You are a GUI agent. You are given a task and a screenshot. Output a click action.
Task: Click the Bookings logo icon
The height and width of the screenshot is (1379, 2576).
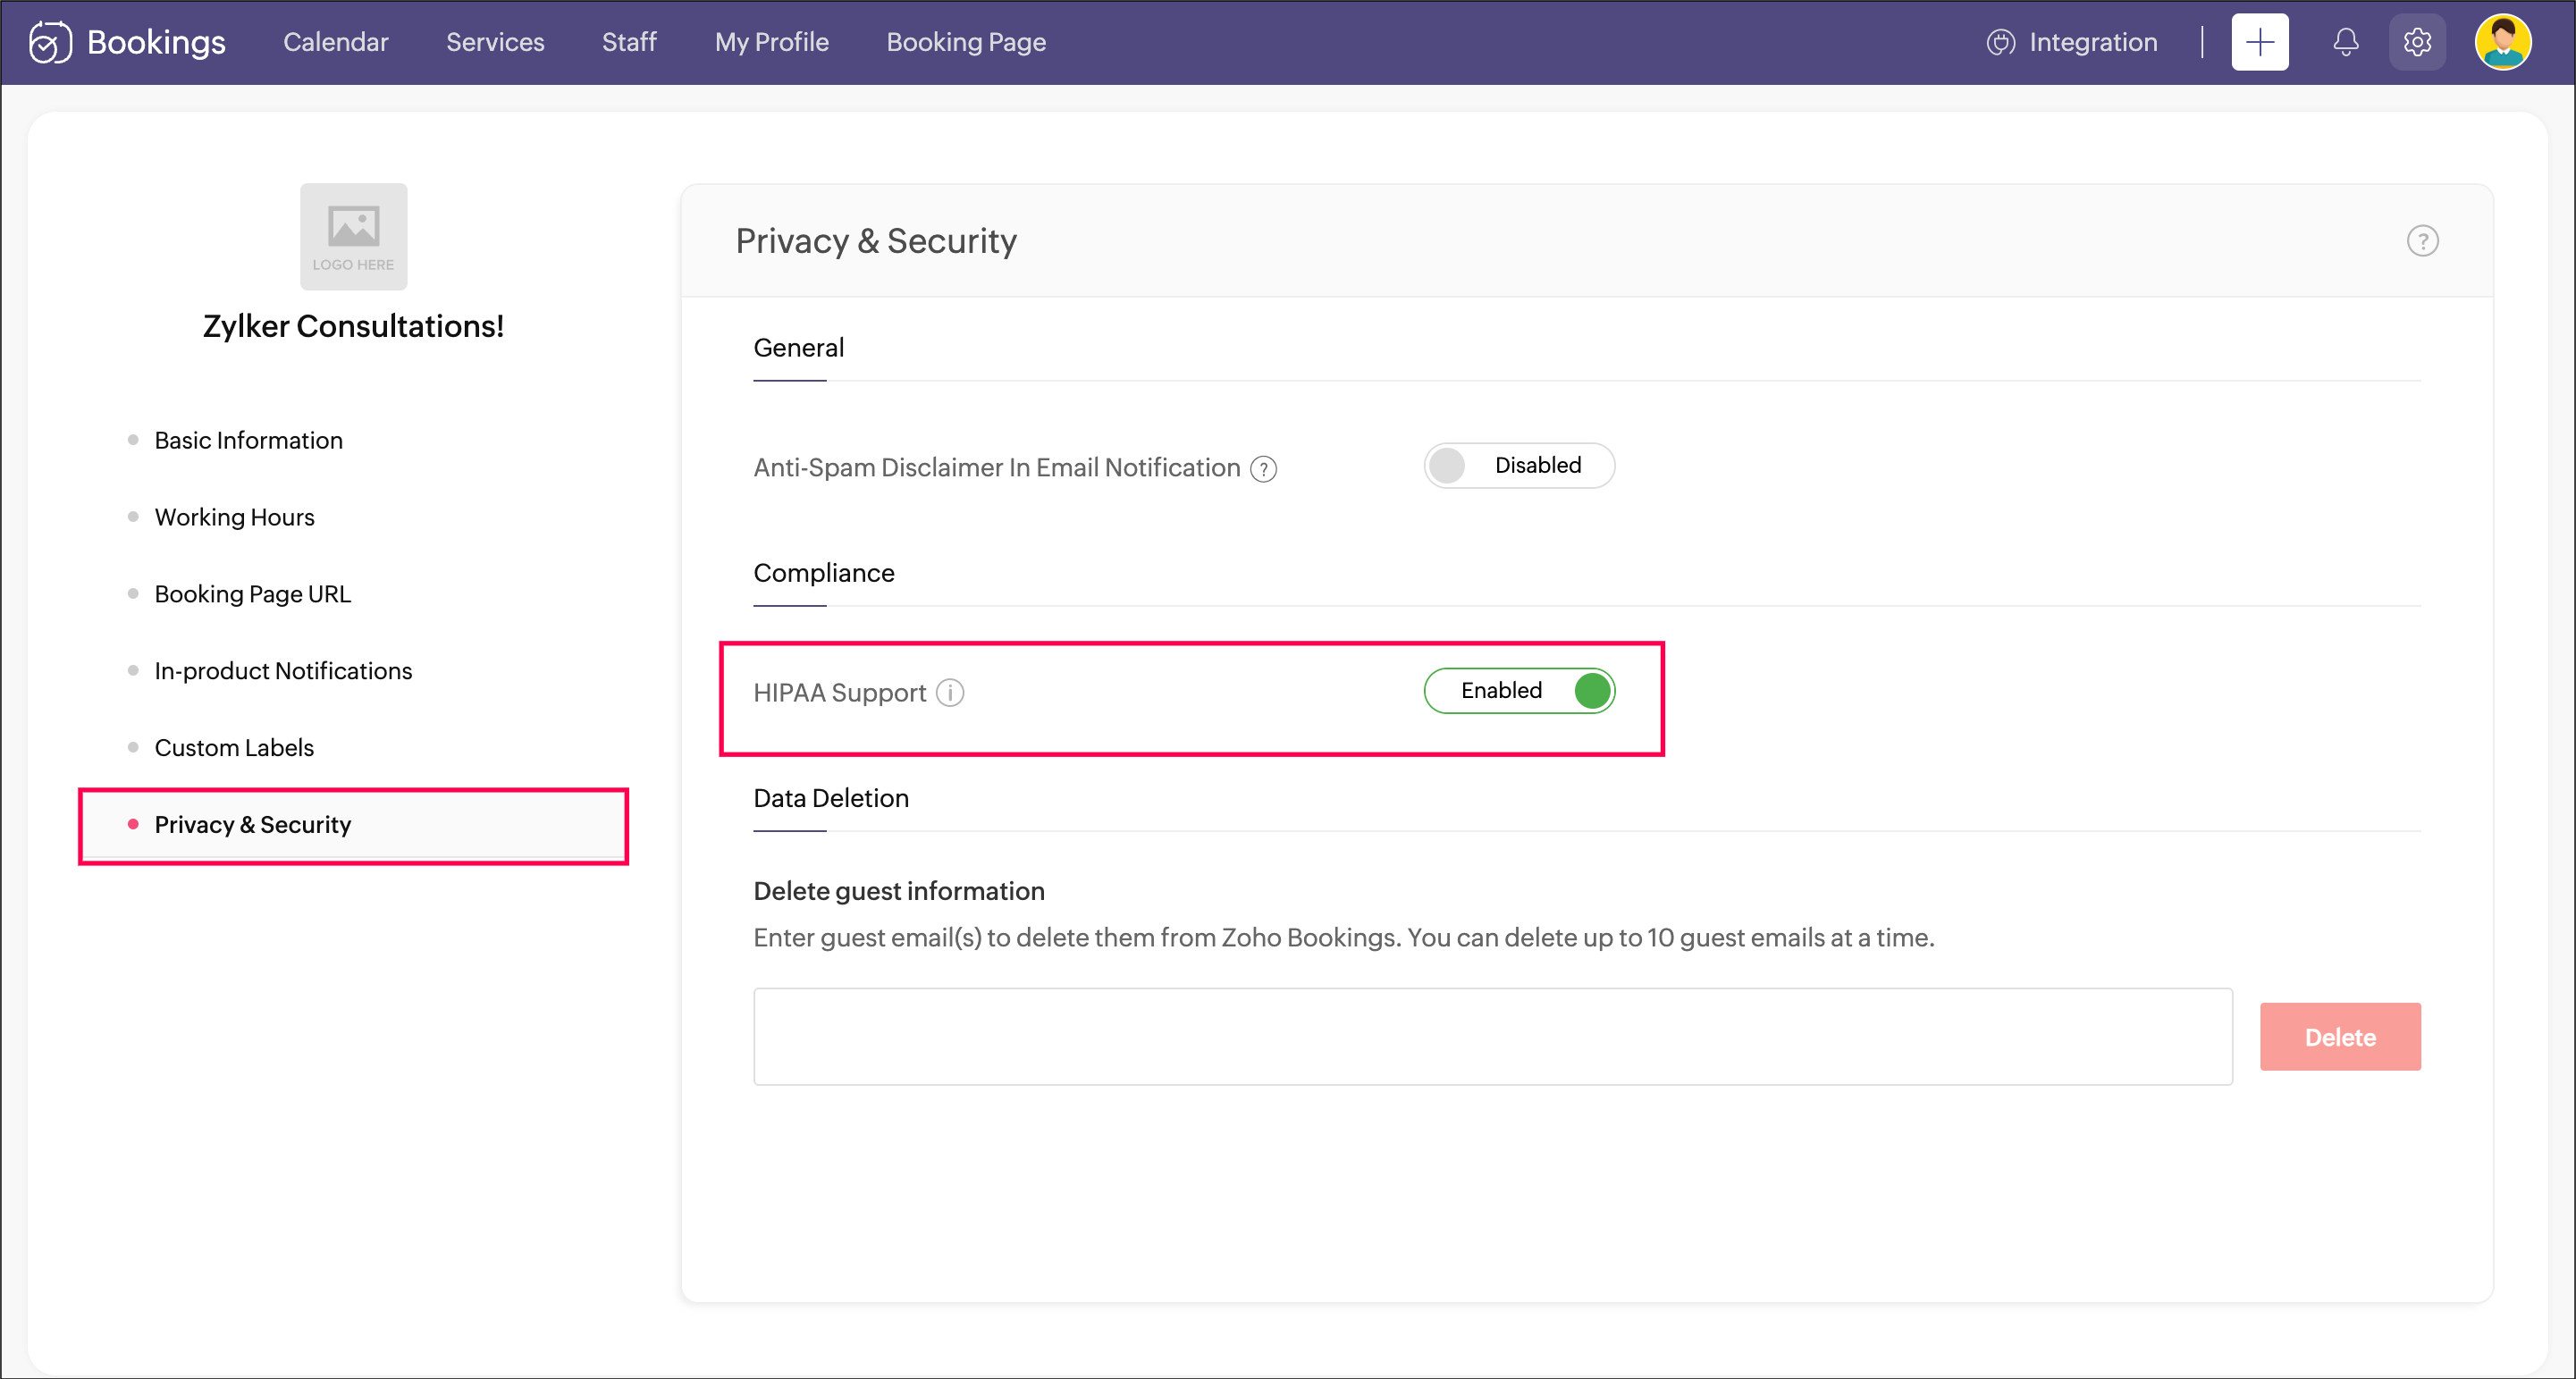coord(50,42)
